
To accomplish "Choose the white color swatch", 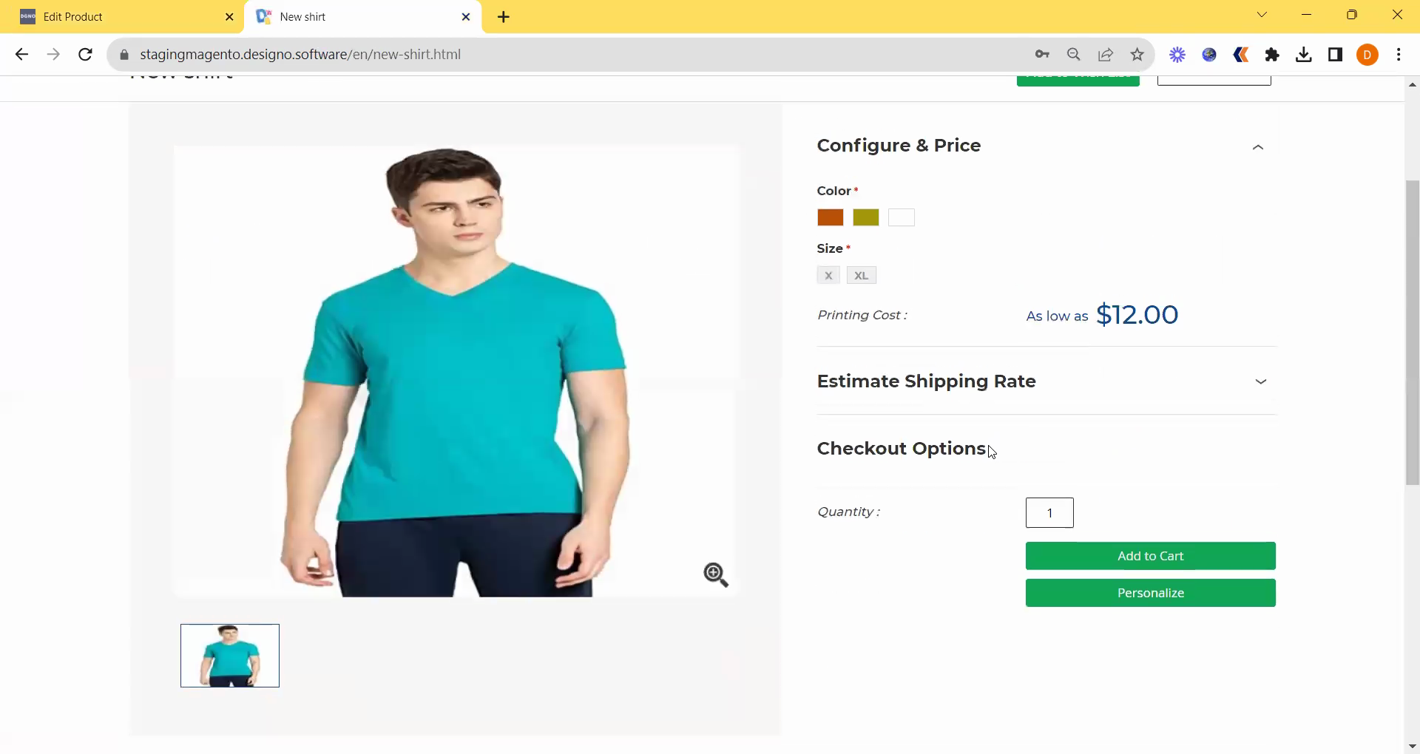I will click(901, 217).
